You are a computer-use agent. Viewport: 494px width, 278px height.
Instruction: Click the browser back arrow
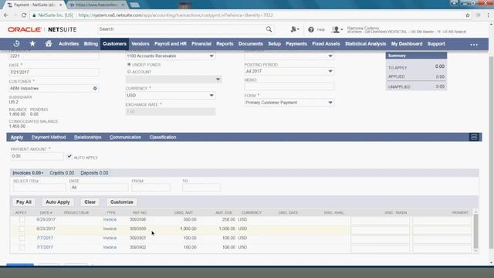tap(6, 15)
